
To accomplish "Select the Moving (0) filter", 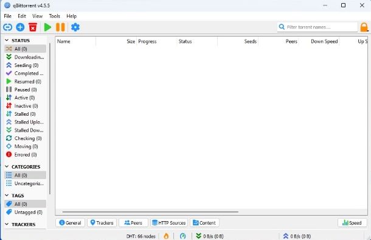I will [26, 146].
